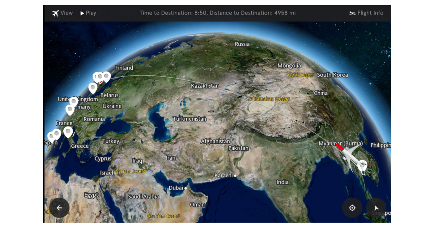
Task: Tap the map pin near Finland
Action: tap(106, 76)
